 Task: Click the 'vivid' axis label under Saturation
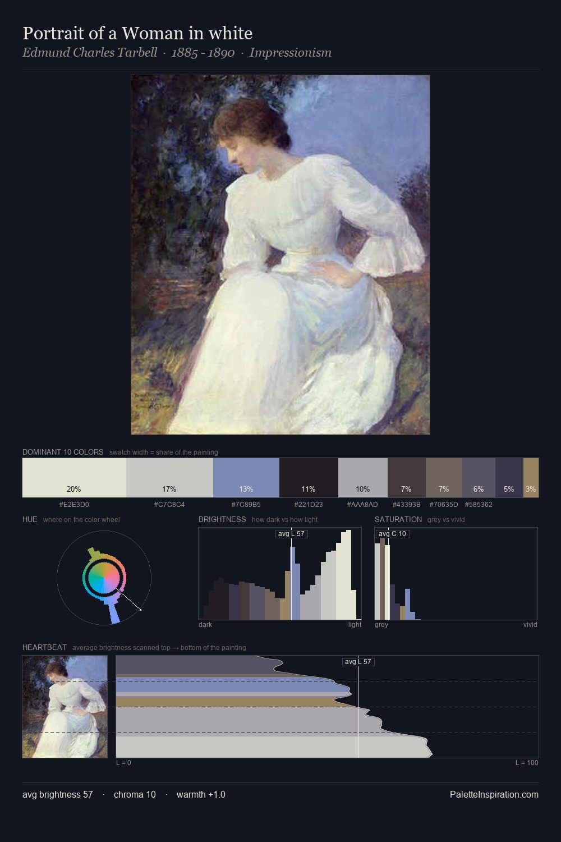pyautogui.click(x=530, y=625)
